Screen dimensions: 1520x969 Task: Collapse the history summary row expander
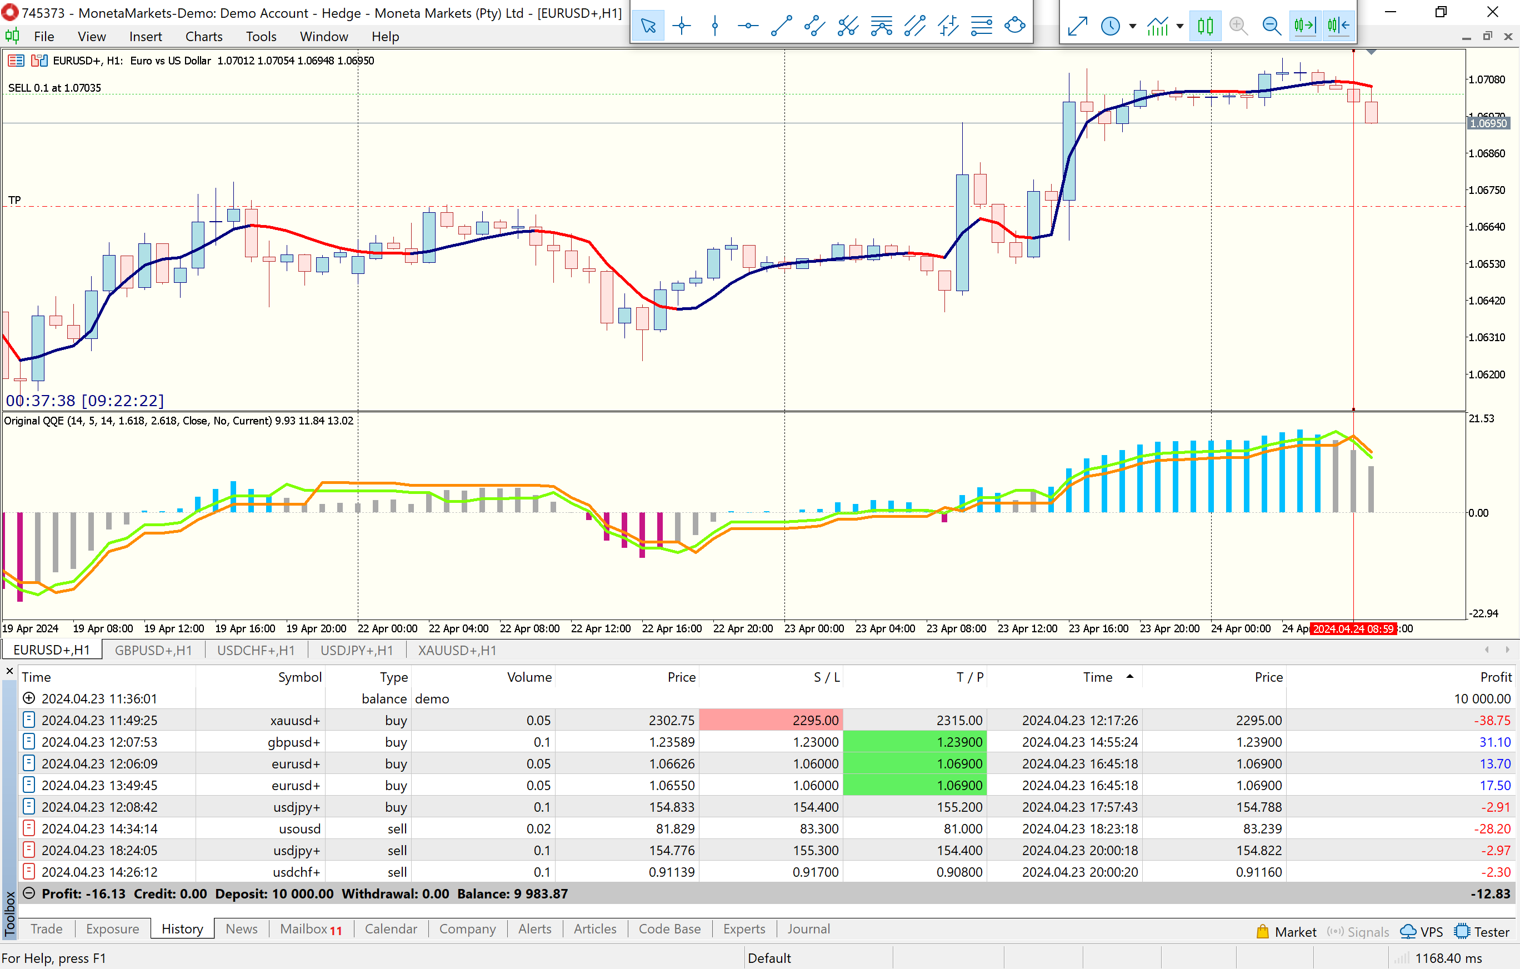[x=28, y=893]
